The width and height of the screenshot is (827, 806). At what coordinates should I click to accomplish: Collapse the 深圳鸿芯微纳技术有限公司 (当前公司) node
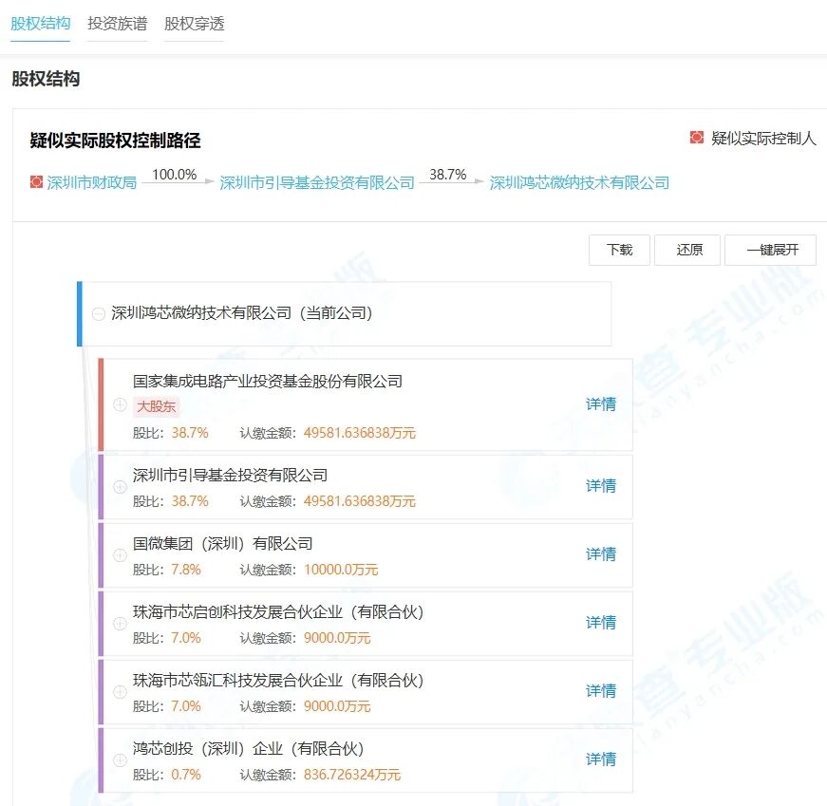tap(101, 313)
